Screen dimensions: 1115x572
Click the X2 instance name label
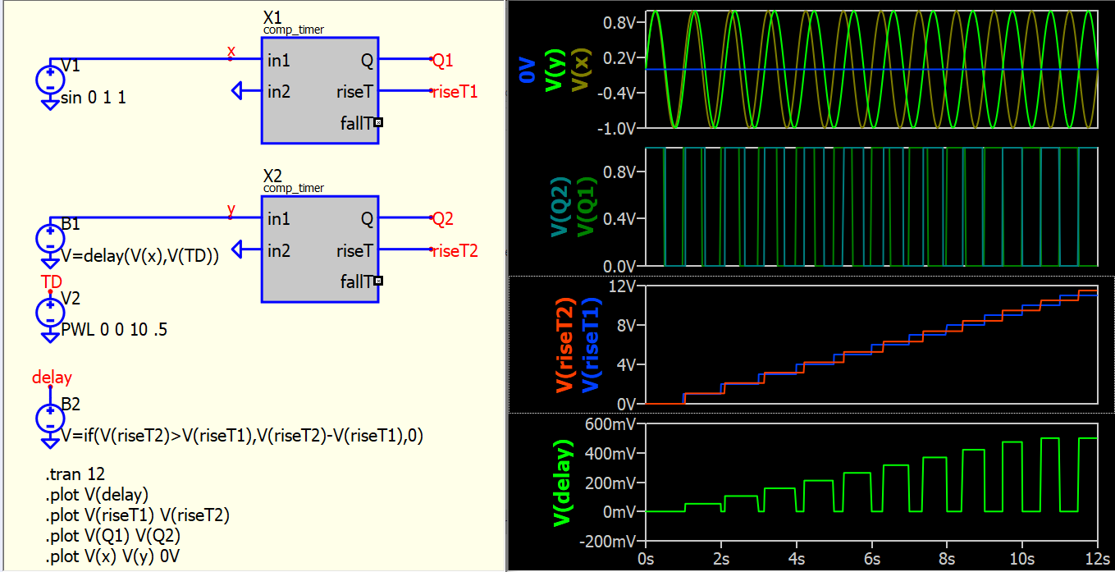point(272,176)
